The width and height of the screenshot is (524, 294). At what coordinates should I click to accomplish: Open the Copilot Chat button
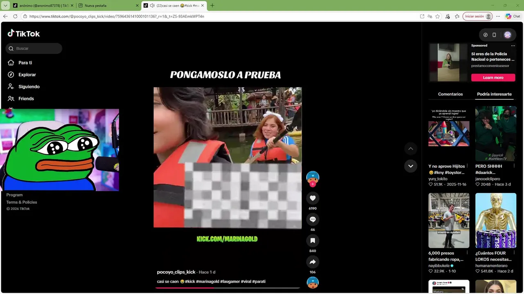pyautogui.click(x=513, y=16)
